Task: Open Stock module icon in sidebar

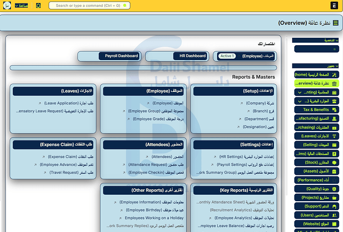Action: [x=334, y=162]
